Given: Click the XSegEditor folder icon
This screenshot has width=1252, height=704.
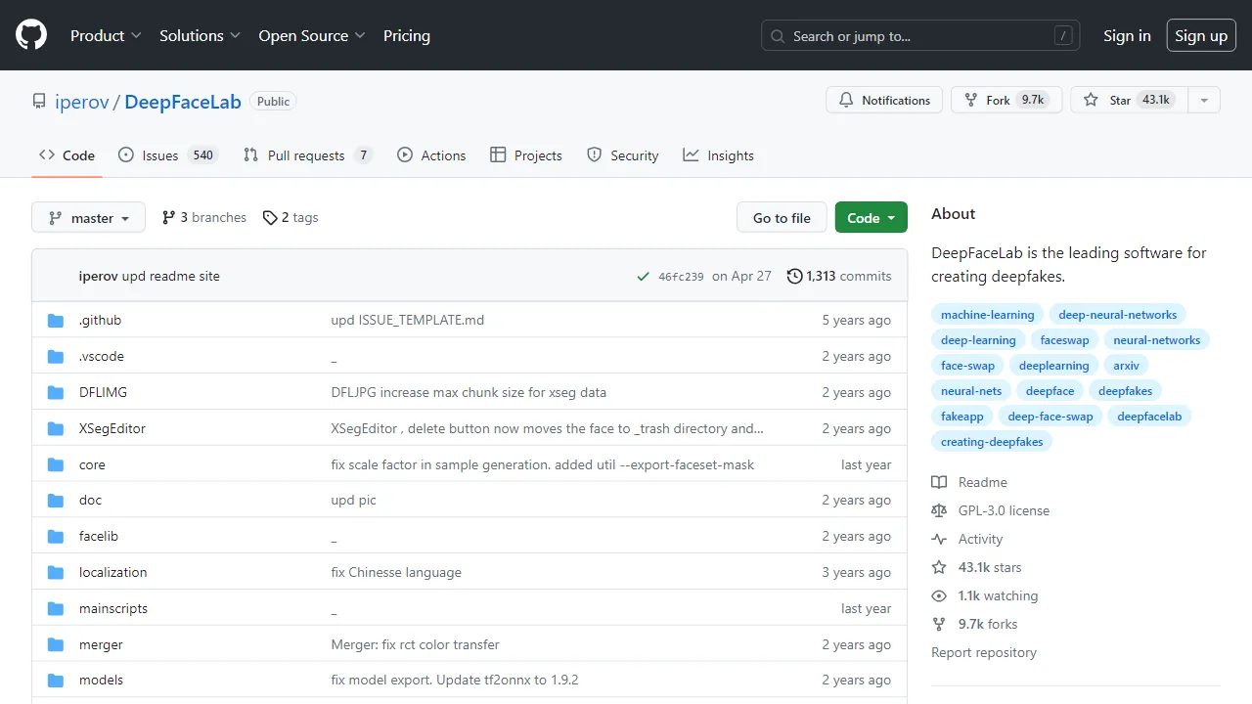Looking at the screenshot, I should [56, 429].
